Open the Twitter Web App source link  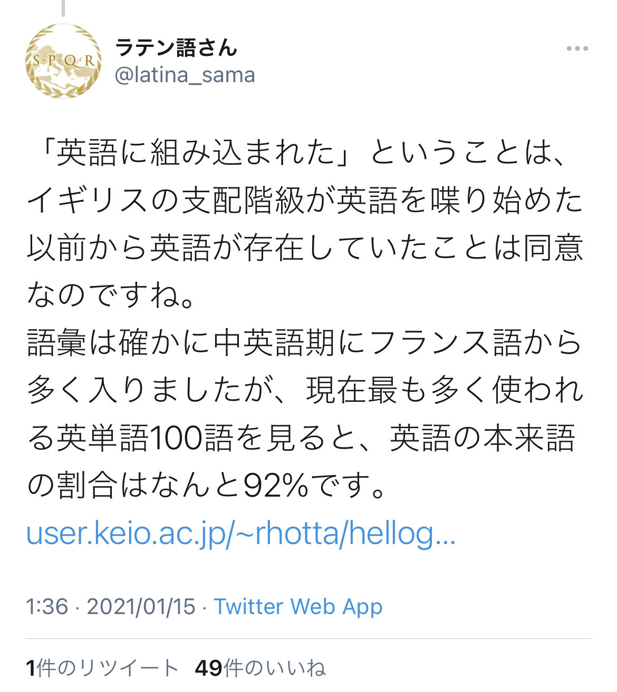pos(298,607)
